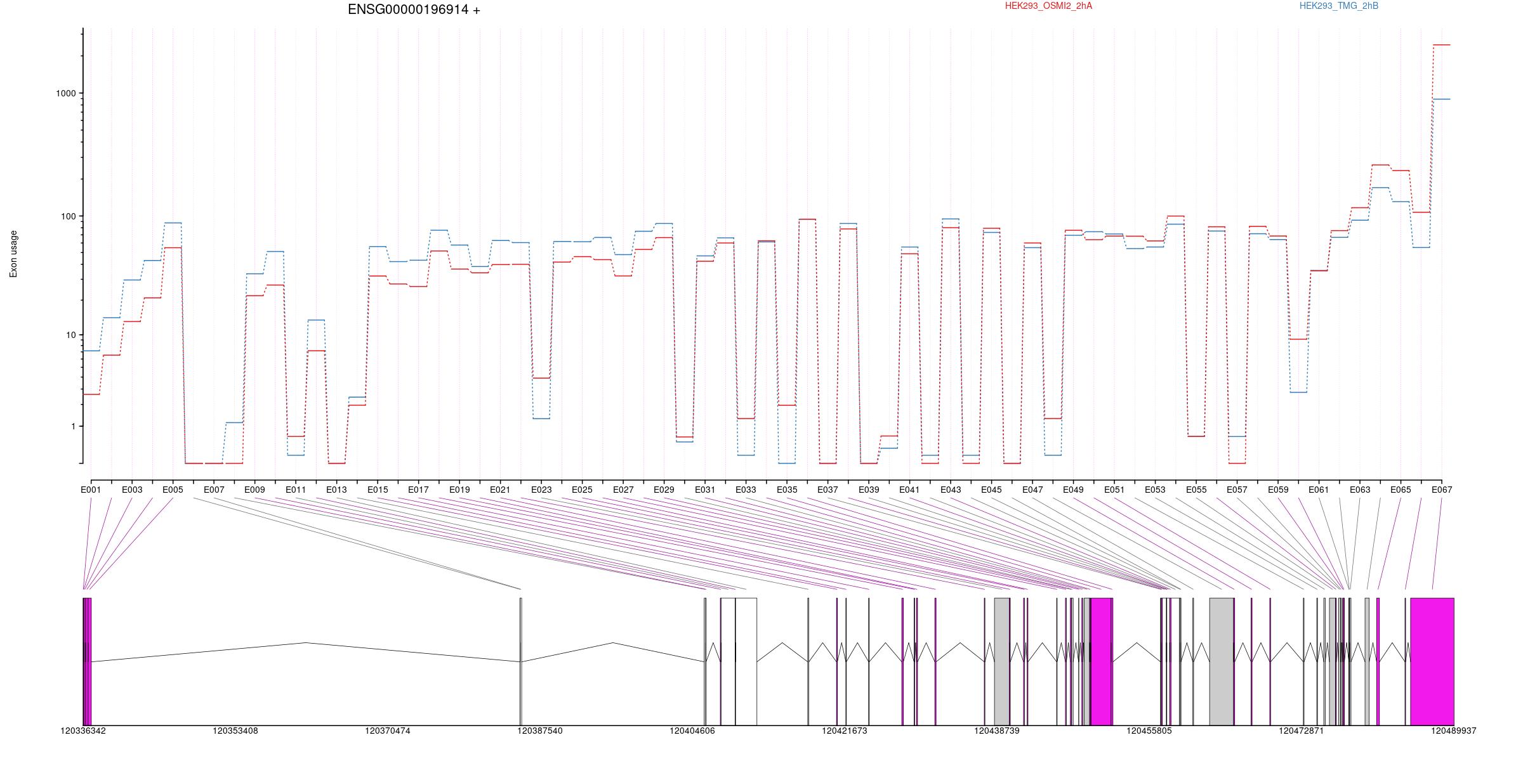Screen dimensions: 1523x761
Task: Click y-axis tick label 100
Action: (x=68, y=216)
